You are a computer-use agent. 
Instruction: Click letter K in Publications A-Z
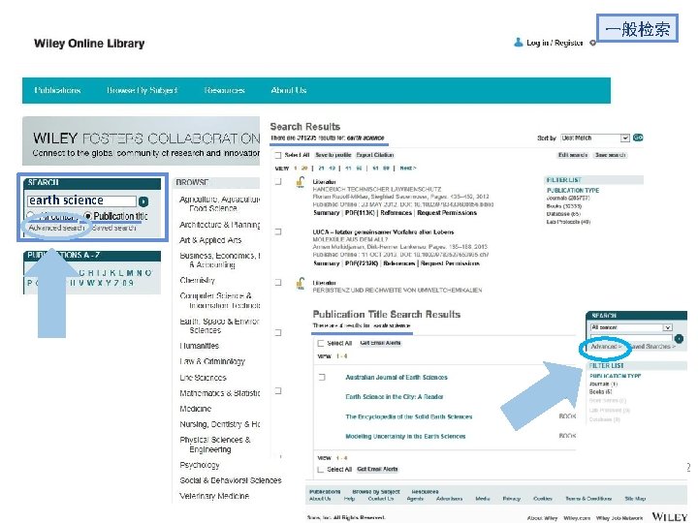(x=111, y=273)
